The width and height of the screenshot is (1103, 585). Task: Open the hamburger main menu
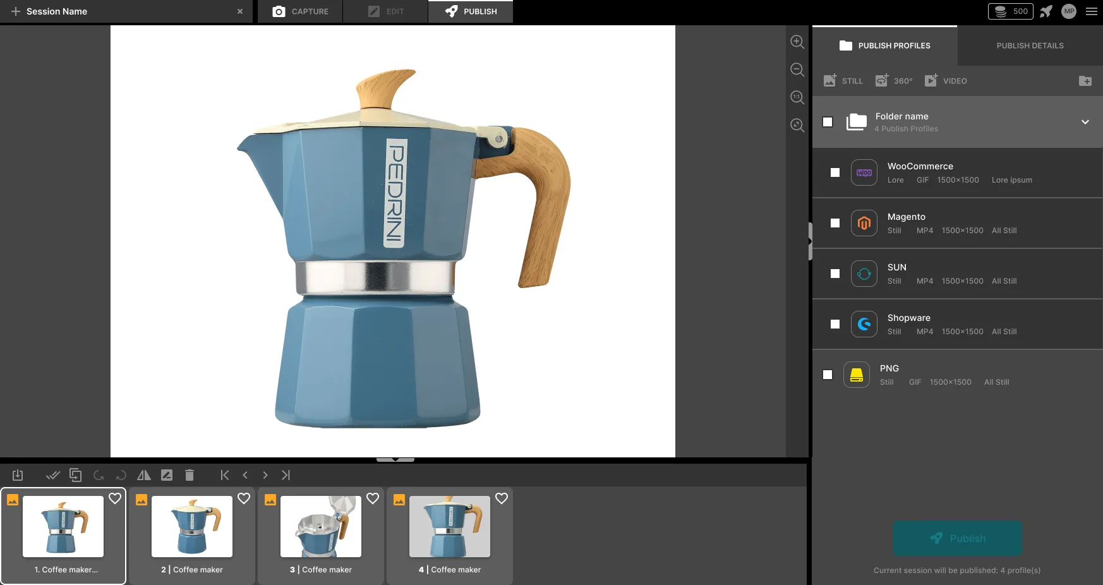tap(1092, 11)
